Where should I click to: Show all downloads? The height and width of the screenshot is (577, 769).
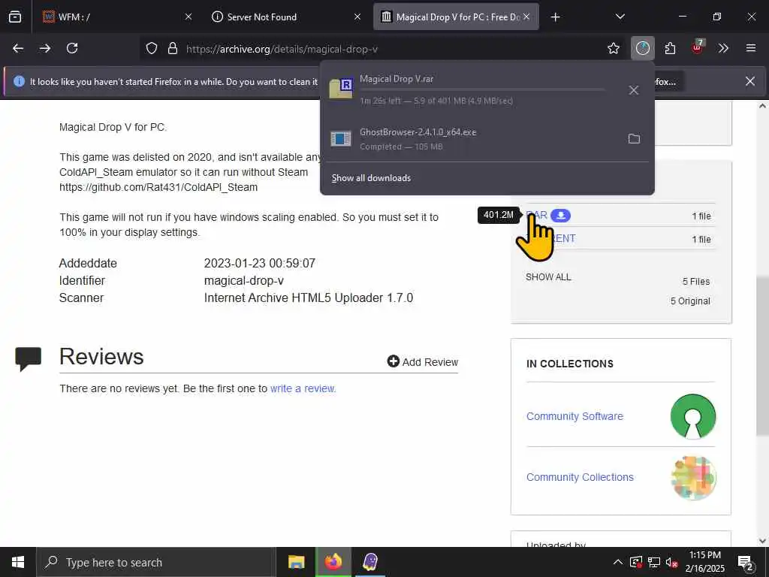click(371, 178)
